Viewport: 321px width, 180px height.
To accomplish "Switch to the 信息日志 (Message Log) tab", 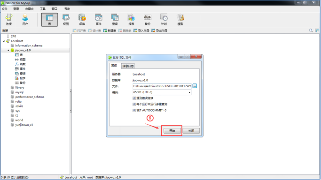I will click(128, 66).
